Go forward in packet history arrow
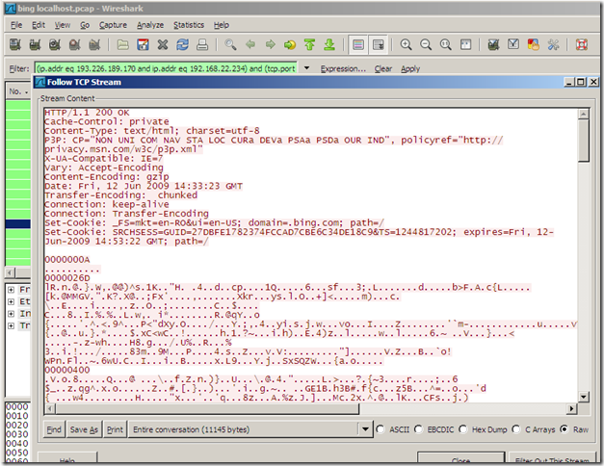Screen dimensions: 604x466 tap(271, 44)
